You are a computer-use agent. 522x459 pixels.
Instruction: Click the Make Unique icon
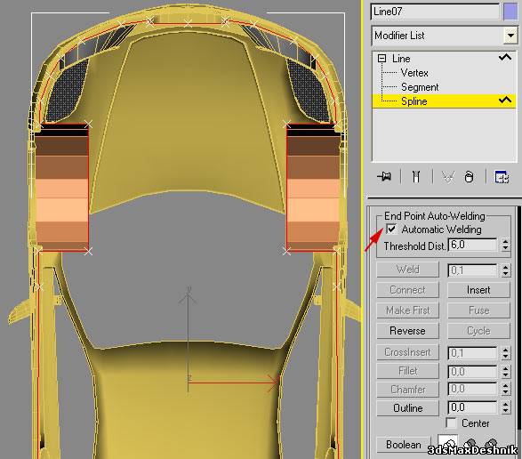point(448,177)
